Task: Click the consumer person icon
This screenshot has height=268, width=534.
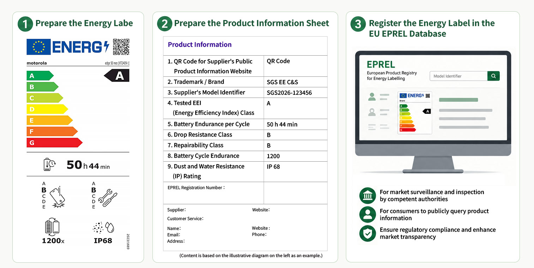Action: coord(367,214)
